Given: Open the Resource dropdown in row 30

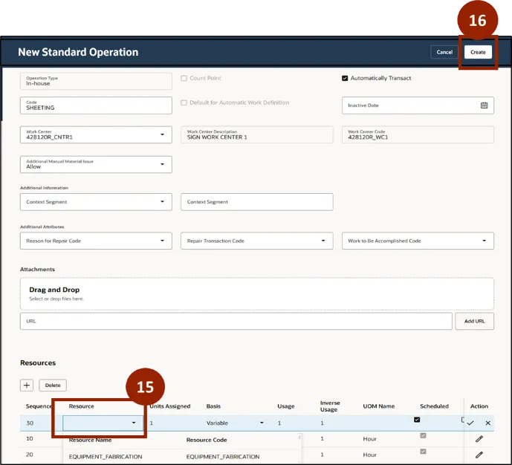Looking at the screenshot, I should pyautogui.click(x=134, y=423).
